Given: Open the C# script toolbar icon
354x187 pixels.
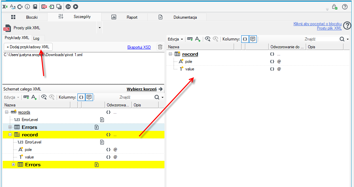Looking at the screenshot, I should (x=20, y=7).
